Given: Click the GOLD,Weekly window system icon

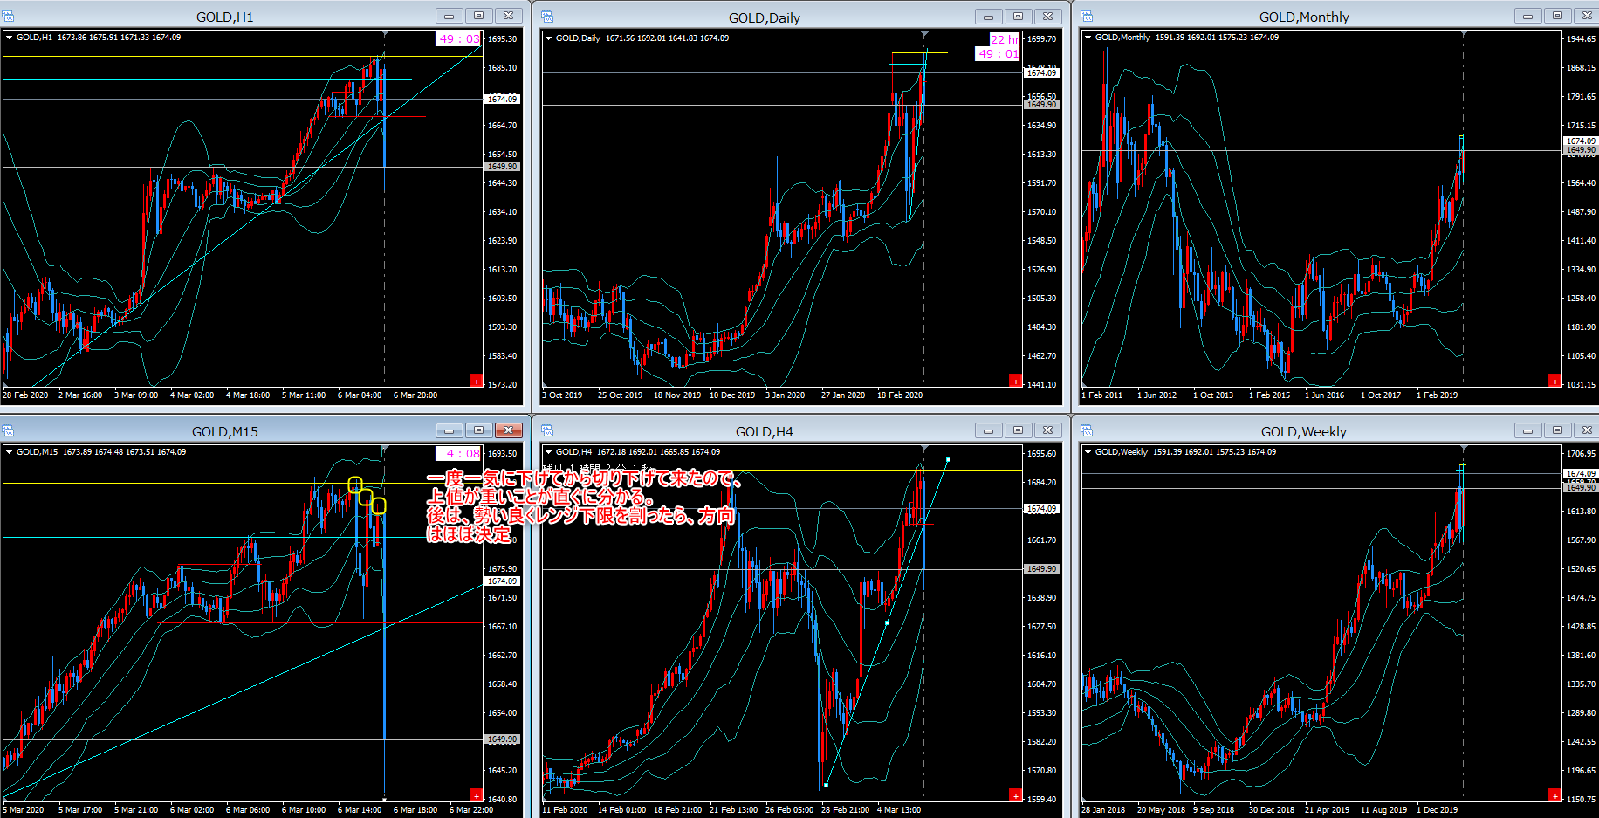Looking at the screenshot, I should (x=1087, y=430).
